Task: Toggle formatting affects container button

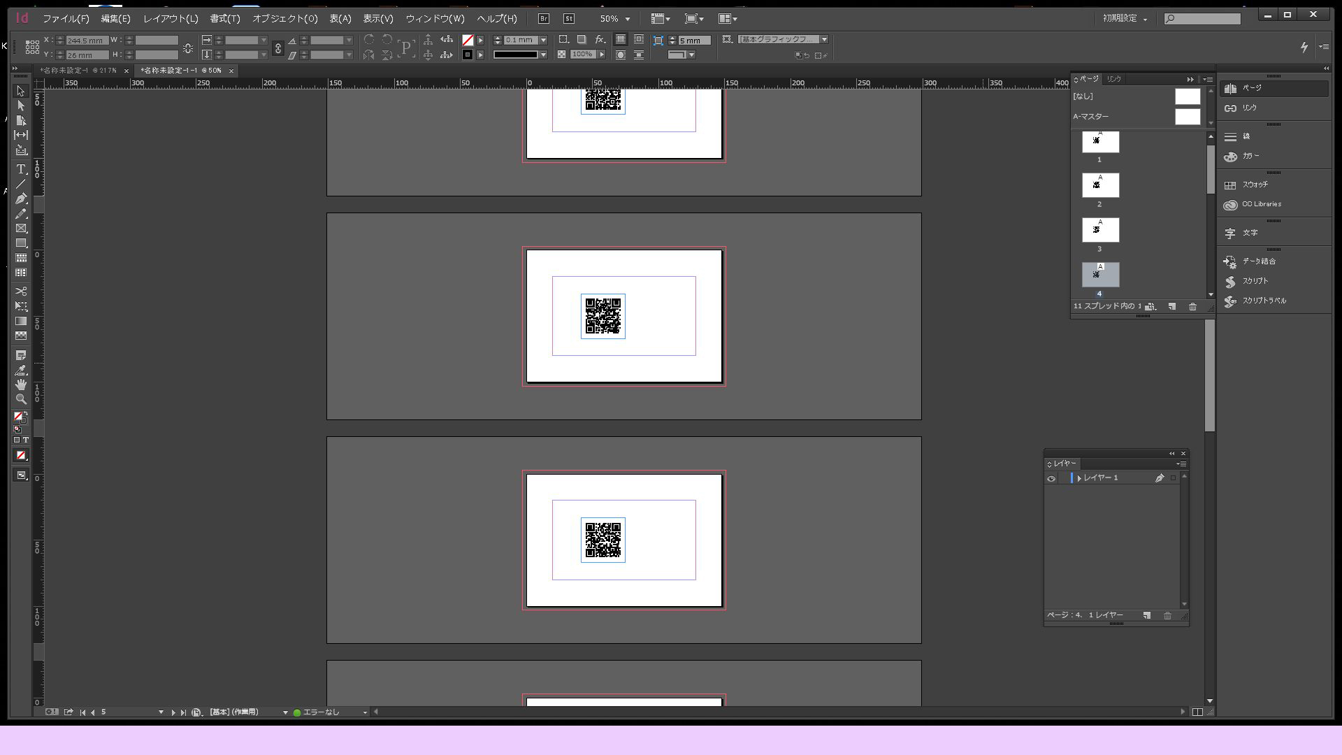Action: click(x=17, y=440)
